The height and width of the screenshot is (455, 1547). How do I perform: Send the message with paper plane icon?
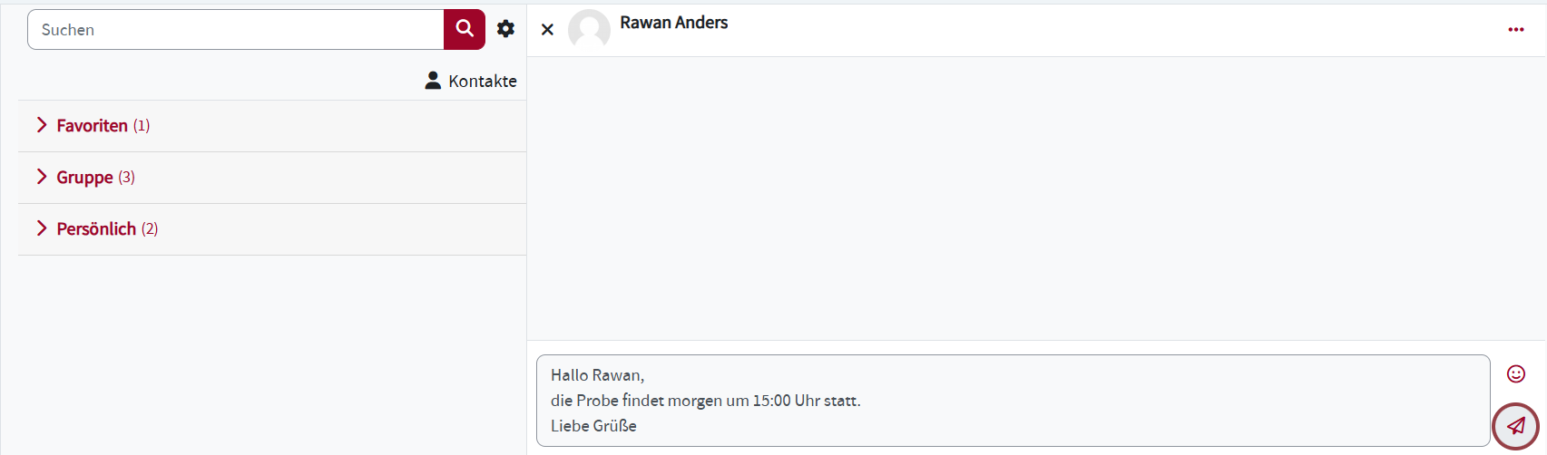1515,426
